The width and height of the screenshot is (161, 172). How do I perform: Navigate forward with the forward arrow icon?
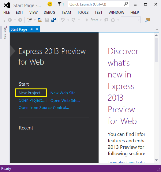(20, 20)
